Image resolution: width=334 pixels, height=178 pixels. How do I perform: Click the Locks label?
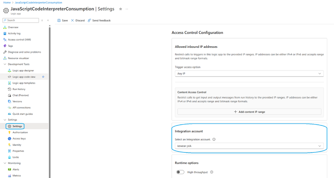[16, 157]
